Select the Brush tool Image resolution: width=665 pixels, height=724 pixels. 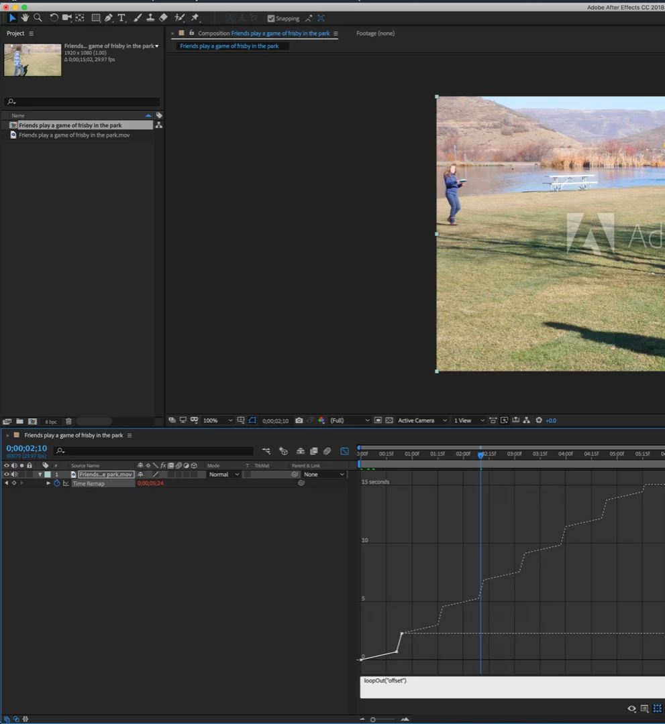pyautogui.click(x=138, y=17)
